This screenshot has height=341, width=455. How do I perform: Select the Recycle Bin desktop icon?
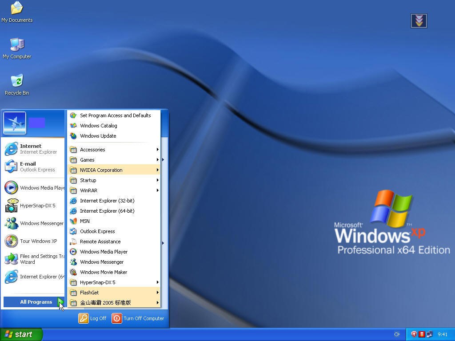(17, 85)
